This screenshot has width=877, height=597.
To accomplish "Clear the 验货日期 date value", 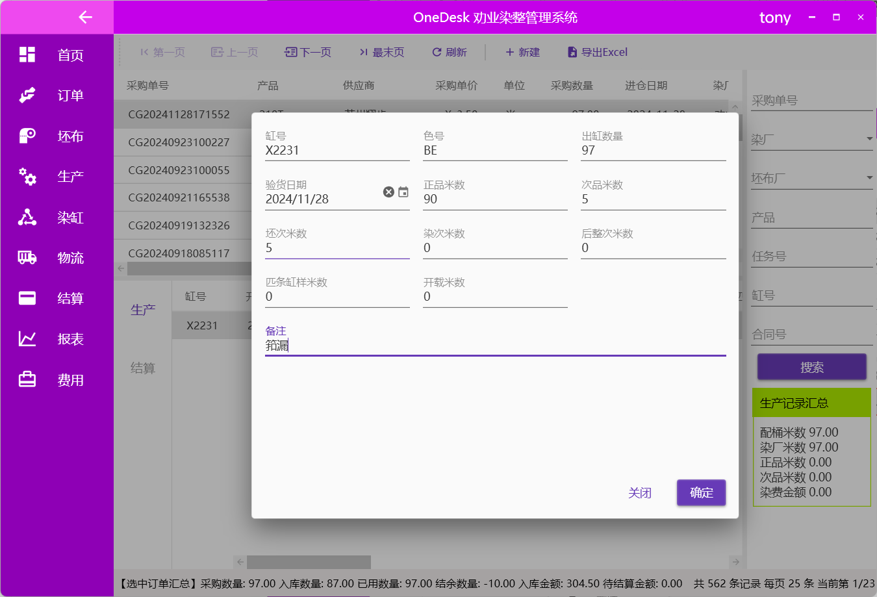I will point(388,192).
